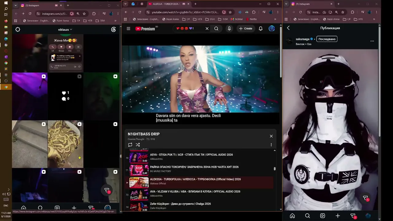Open Search in right Instagram bottom bar
This screenshot has width=393, height=221.
tap(307, 216)
